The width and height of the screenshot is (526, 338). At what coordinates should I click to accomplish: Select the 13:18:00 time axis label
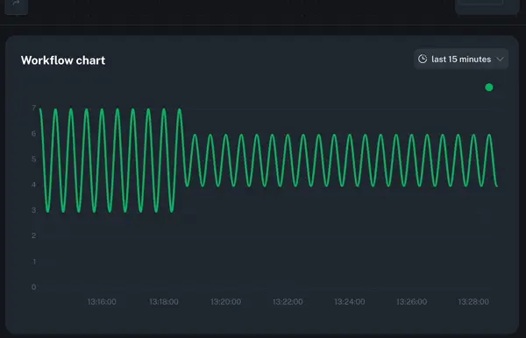point(164,302)
